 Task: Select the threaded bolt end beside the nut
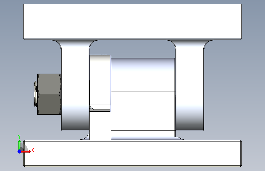pyautogui.click(x=35, y=94)
